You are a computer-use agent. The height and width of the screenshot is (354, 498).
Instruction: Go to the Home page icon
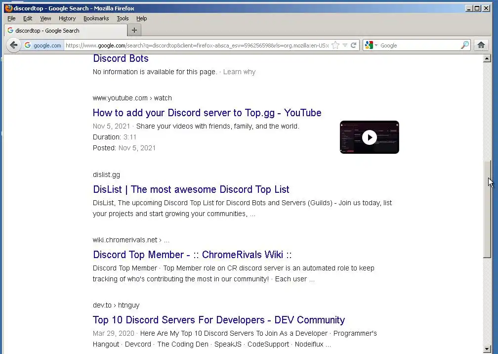coord(481,45)
